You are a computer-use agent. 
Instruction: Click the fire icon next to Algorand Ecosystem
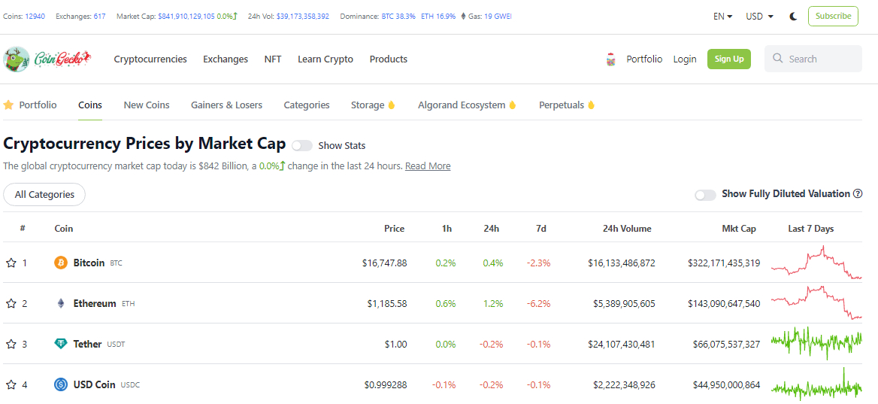512,105
